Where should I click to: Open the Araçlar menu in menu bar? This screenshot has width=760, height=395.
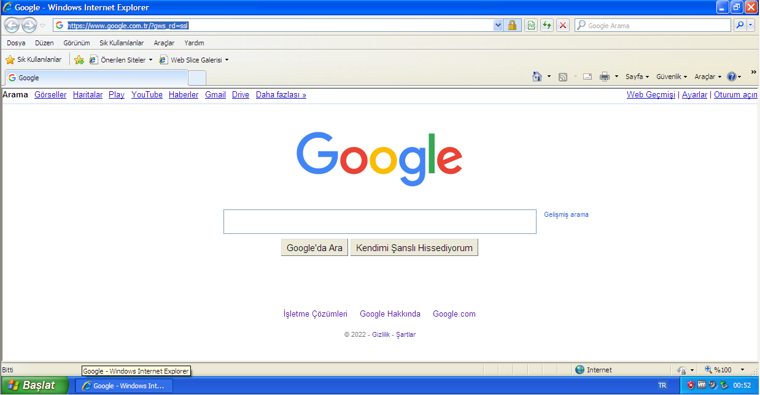click(164, 43)
